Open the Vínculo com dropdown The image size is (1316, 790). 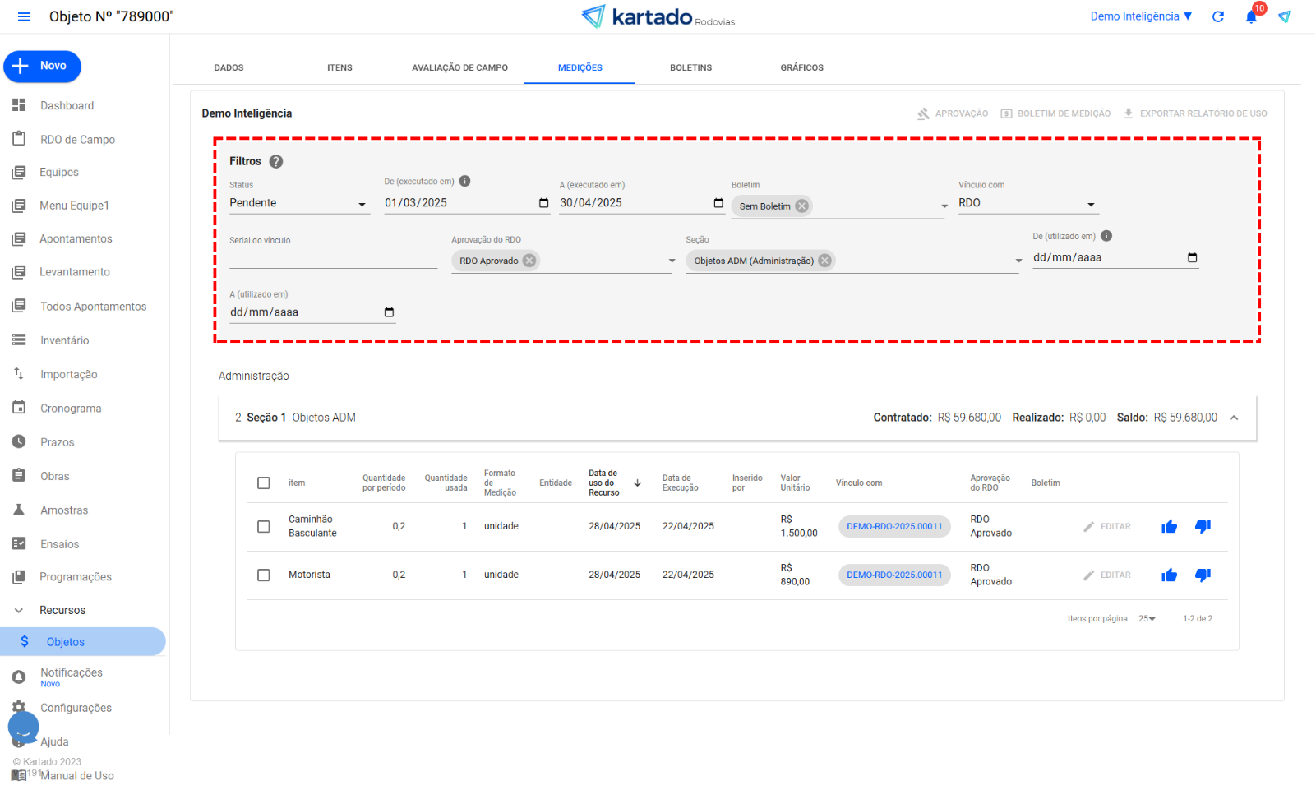pyautogui.click(x=1027, y=203)
